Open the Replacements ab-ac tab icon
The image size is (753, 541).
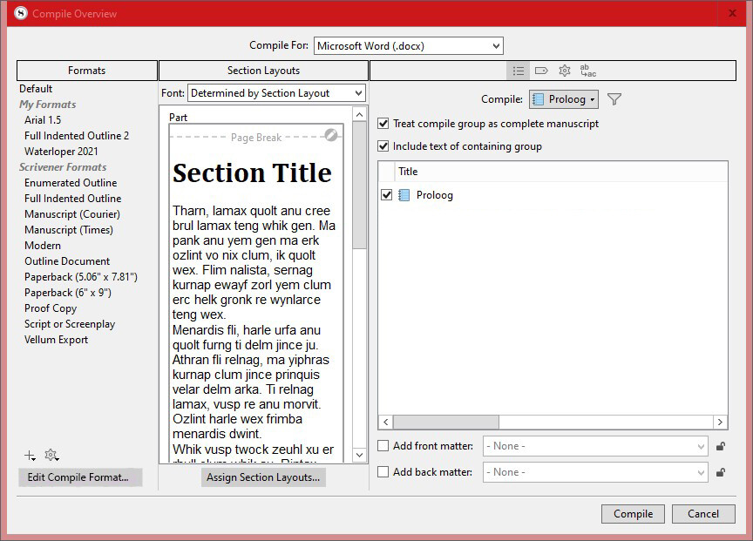[x=587, y=71]
